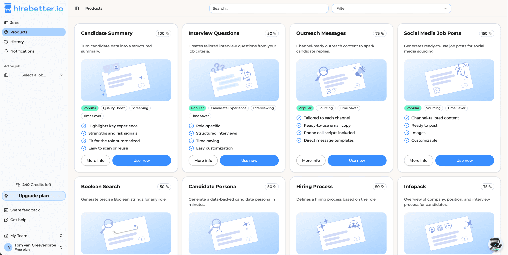
Task: Open Notifications via the bell icon
Action: 6,51
